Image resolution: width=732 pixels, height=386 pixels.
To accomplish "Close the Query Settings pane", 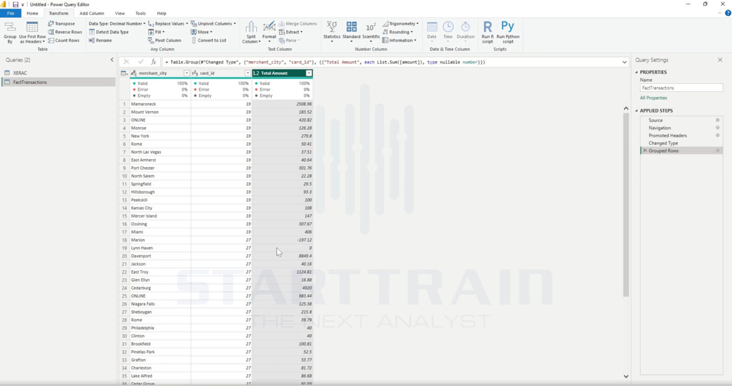I will [x=720, y=60].
